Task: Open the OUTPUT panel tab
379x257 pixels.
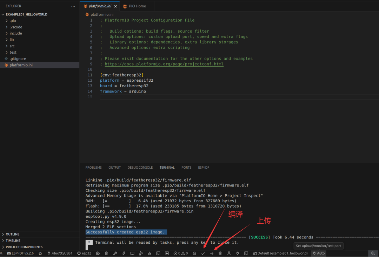Action: [x=114, y=167]
